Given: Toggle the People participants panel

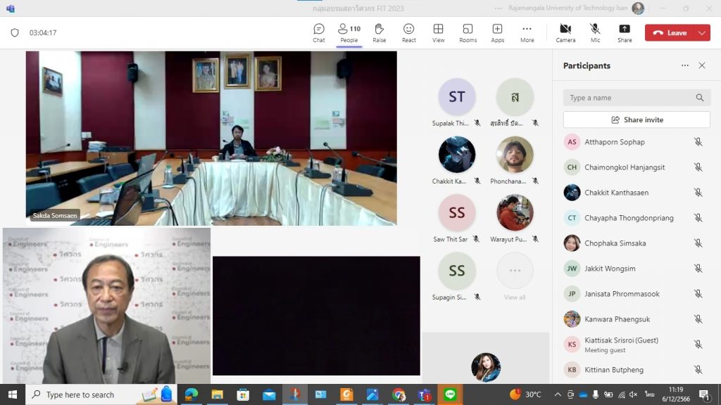Looking at the screenshot, I should point(349,32).
